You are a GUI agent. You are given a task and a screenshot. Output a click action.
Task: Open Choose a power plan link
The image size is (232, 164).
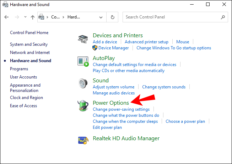coord(185,121)
